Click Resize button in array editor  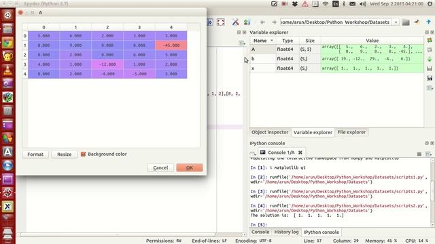tap(64, 155)
